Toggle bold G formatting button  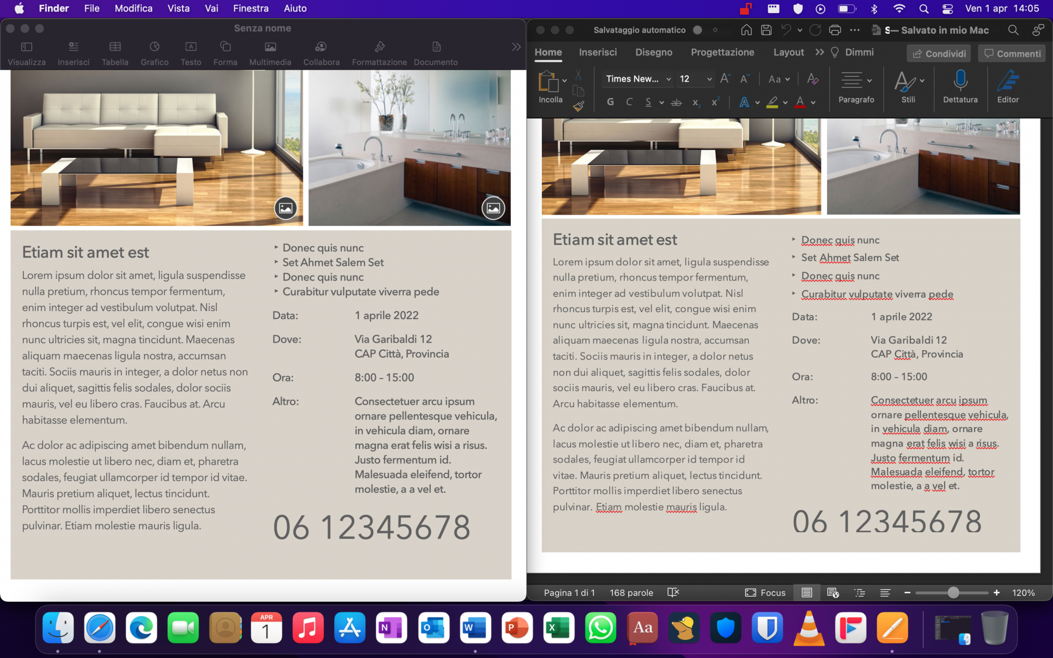point(610,102)
